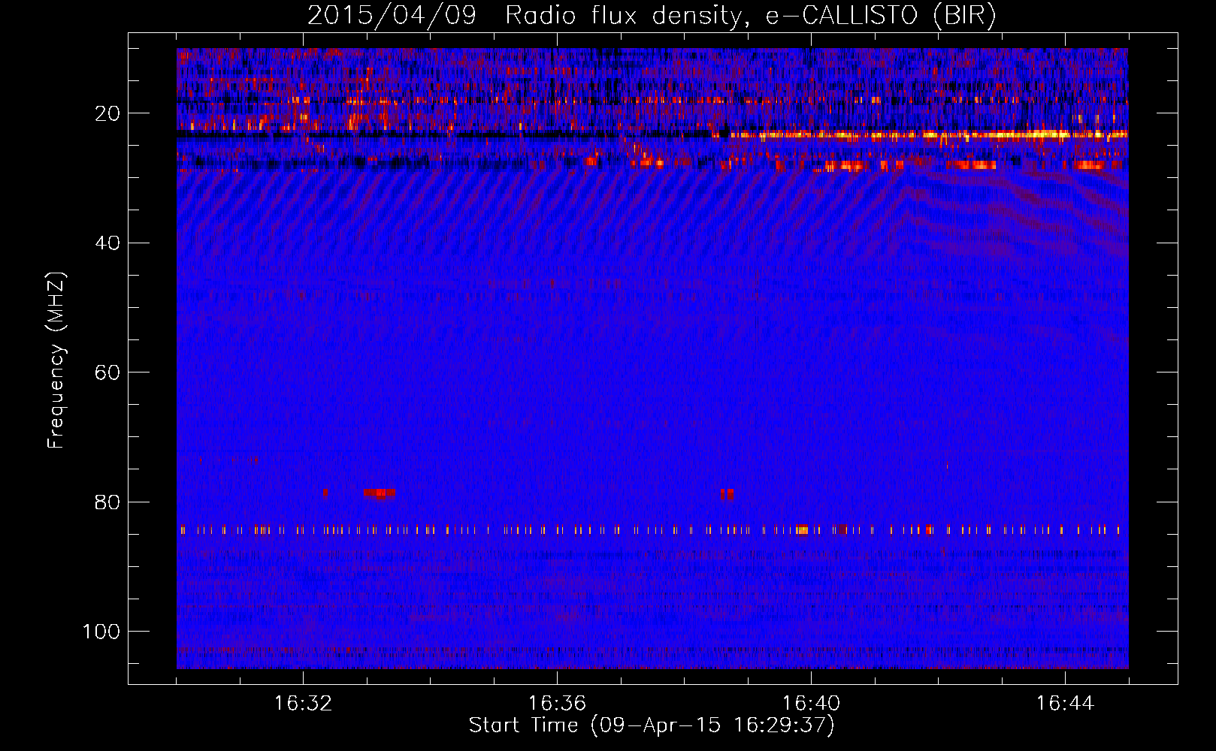Click the '16:44' time tick label
This screenshot has width=1216, height=751.
[x=1065, y=704]
